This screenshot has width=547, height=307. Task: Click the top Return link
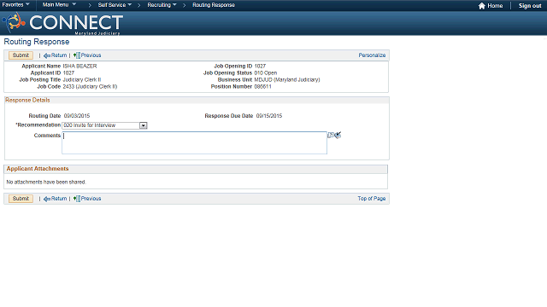(x=59, y=55)
